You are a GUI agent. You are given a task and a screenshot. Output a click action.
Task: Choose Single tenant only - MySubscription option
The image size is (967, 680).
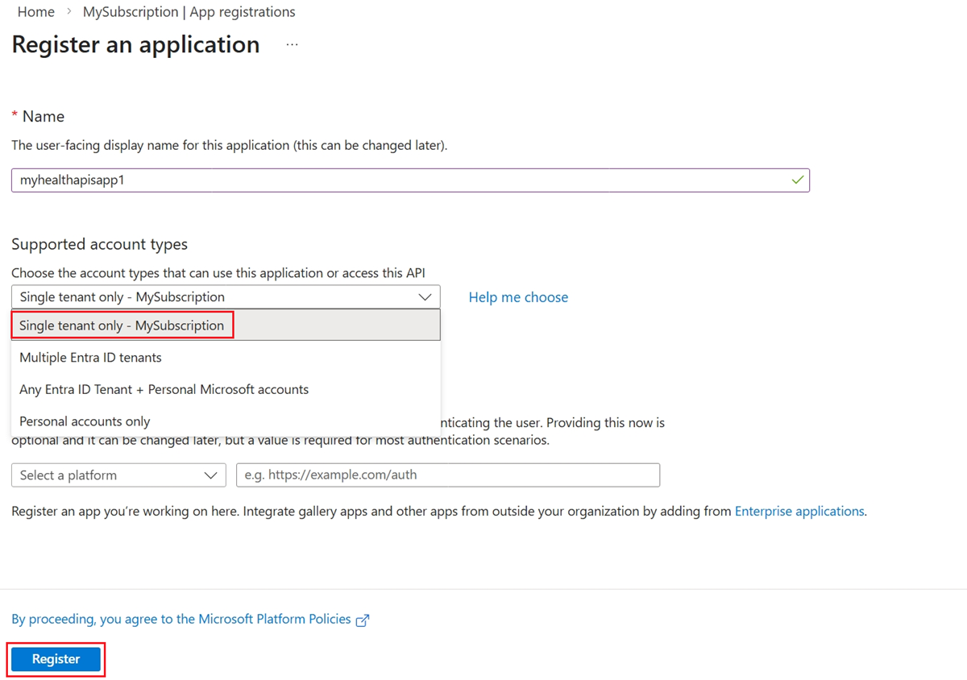122,325
